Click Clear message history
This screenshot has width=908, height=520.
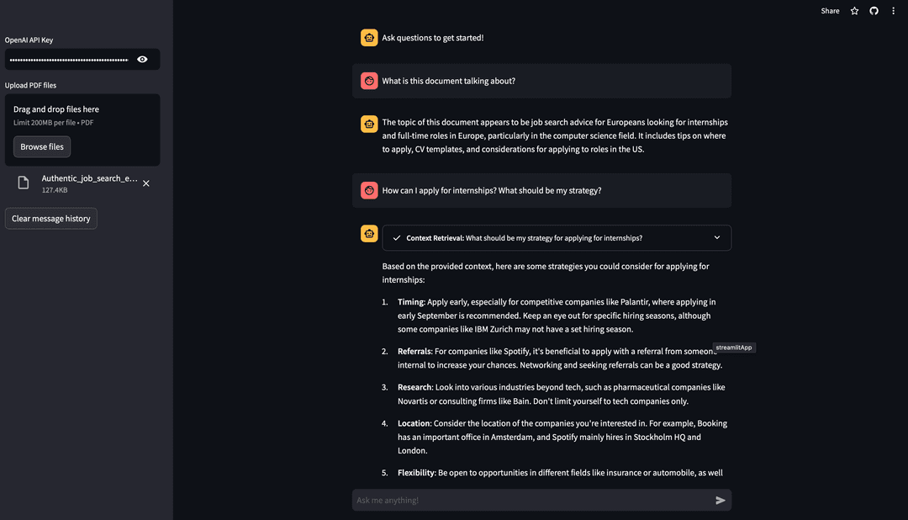(50, 218)
